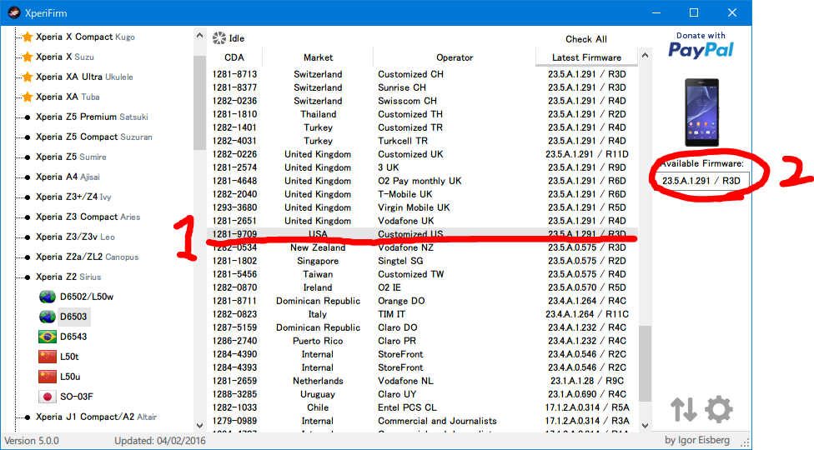The width and height of the screenshot is (814, 450).
Task: Select the Turkcell TR firmware row
Action: coord(422,141)
